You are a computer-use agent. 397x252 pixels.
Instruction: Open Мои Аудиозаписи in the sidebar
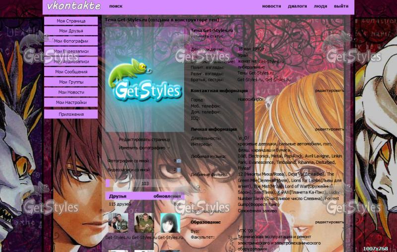71,61
